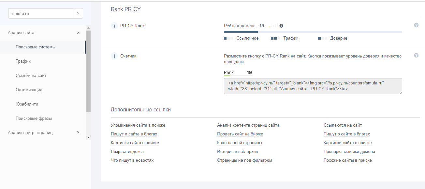Focus the smufa.ru domain input field

click(x=41, y=13)
